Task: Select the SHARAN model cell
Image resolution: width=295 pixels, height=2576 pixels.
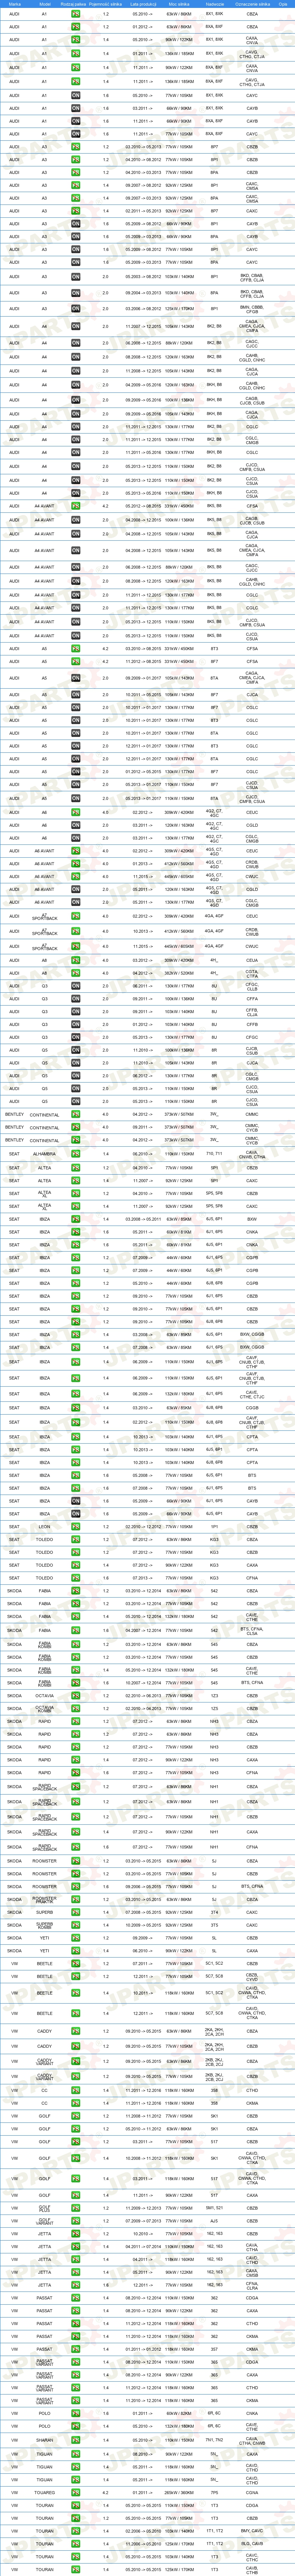Action: (x=44, y=2440)
